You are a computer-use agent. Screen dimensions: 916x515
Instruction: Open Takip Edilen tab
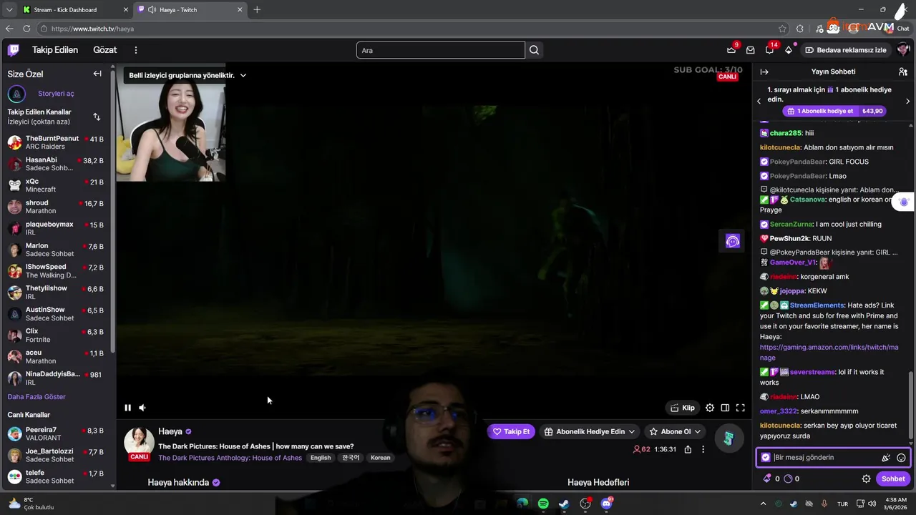pyautogui.click(x=55, y=50)
